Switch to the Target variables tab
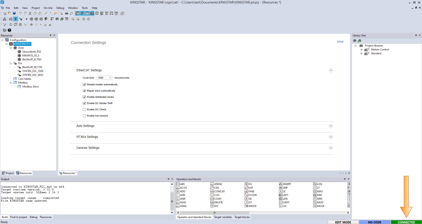The width and height of the screenshot is (422, 224). coord(223,217)
